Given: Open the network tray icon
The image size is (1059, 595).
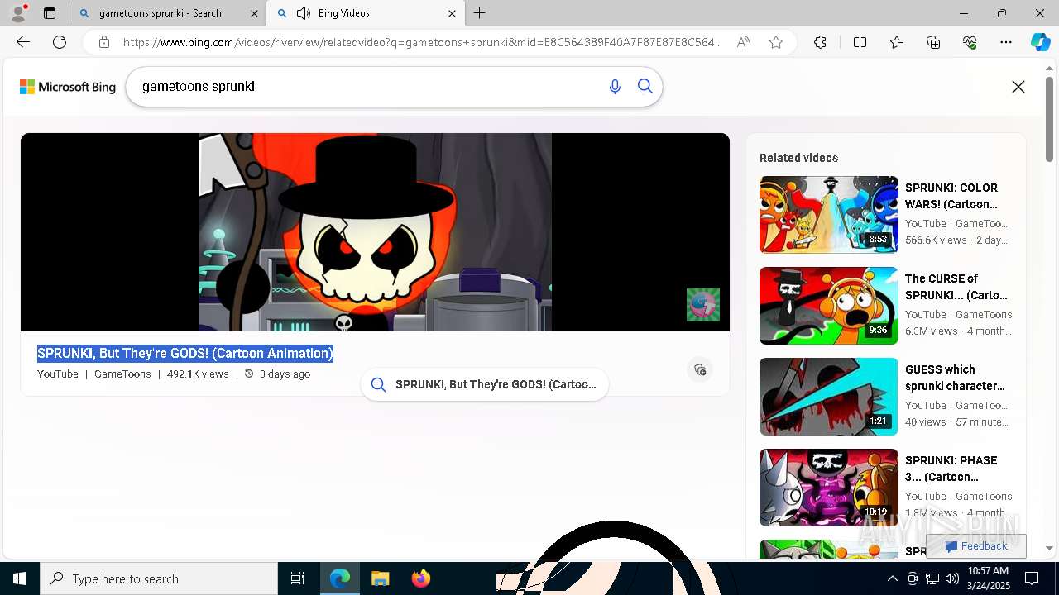Looking at the screenshot, I should 932,578.
